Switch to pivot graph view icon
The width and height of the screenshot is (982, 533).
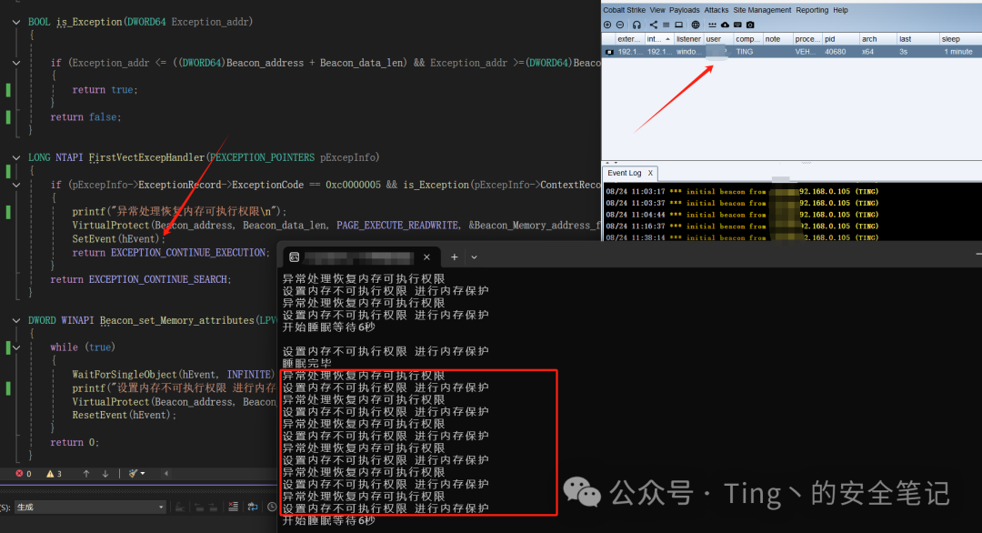(x=654, y=25)
